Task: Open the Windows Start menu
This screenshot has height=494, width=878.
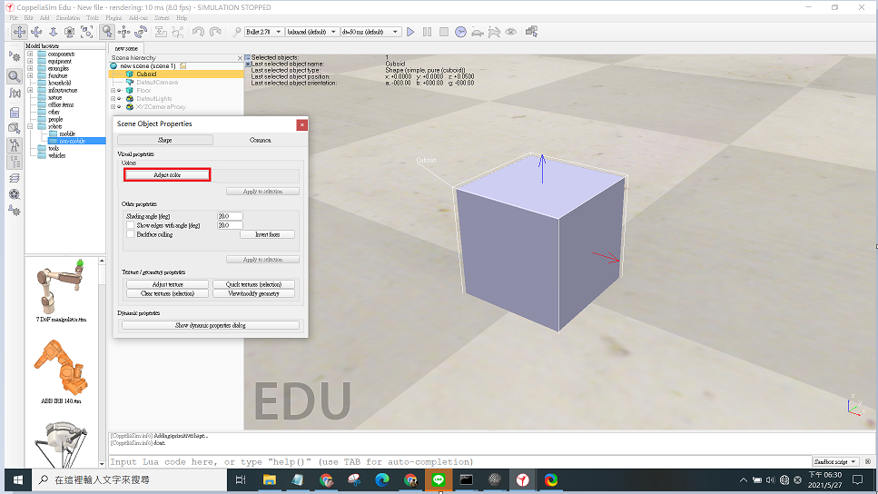Action: pos(18,480)
